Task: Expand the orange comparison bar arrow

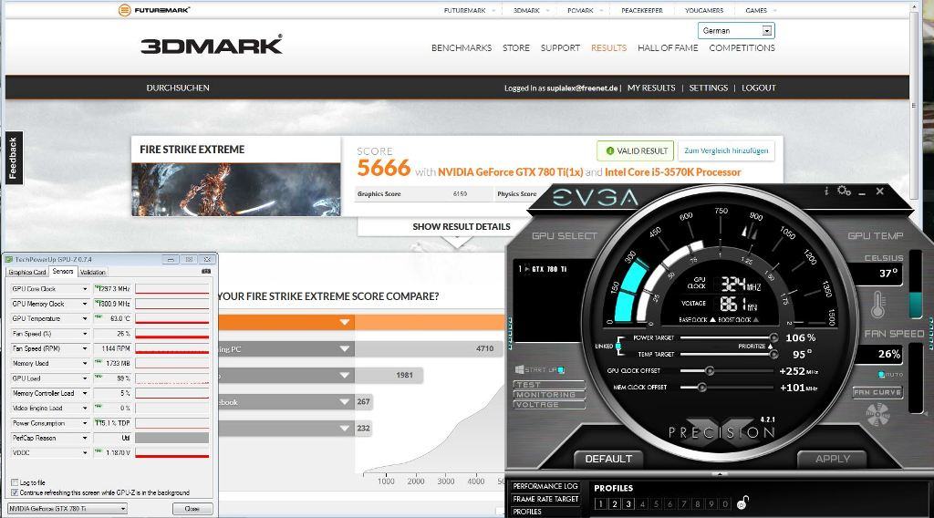Action: click(x=344, y=322)
